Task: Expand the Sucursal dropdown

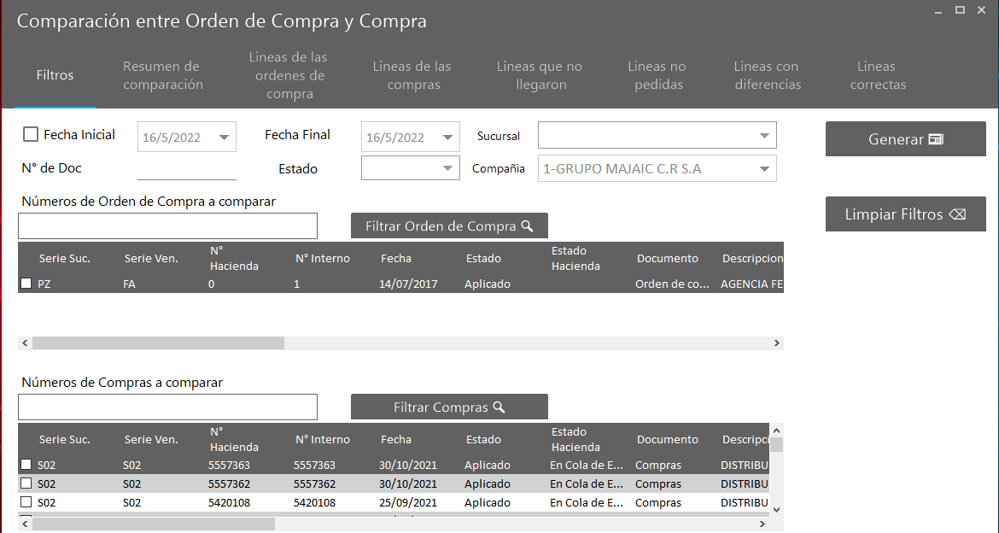Action: [763, 136]
